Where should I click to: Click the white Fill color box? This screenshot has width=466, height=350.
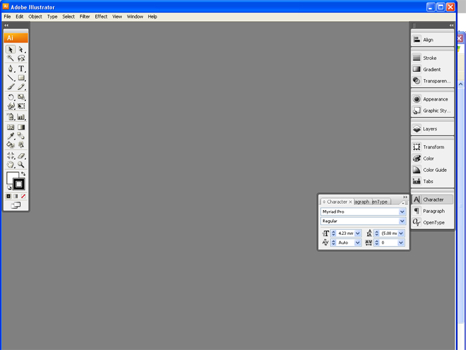(11, 176)
